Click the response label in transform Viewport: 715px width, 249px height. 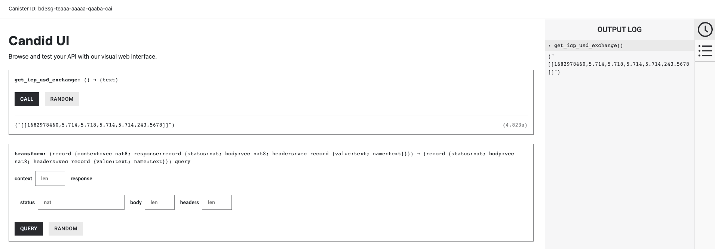tap(82, 178)
